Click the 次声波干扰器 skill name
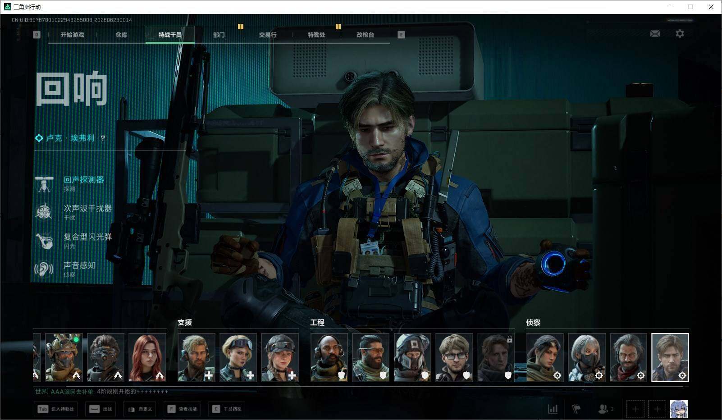This screenshot has width=722, height=420. coord(88,208)
